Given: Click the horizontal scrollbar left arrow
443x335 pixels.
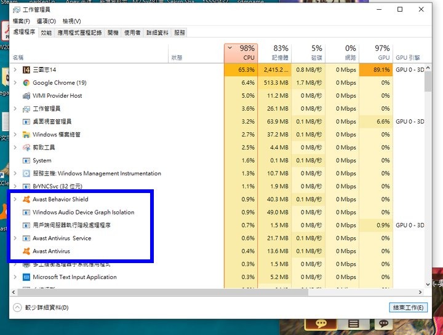Looking at the screenshot, I should pos(14,292).
